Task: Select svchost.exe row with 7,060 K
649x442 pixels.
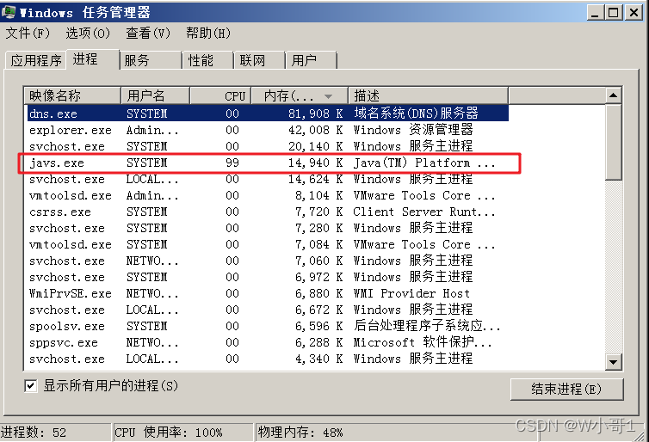Action: [x=268, y=261]
